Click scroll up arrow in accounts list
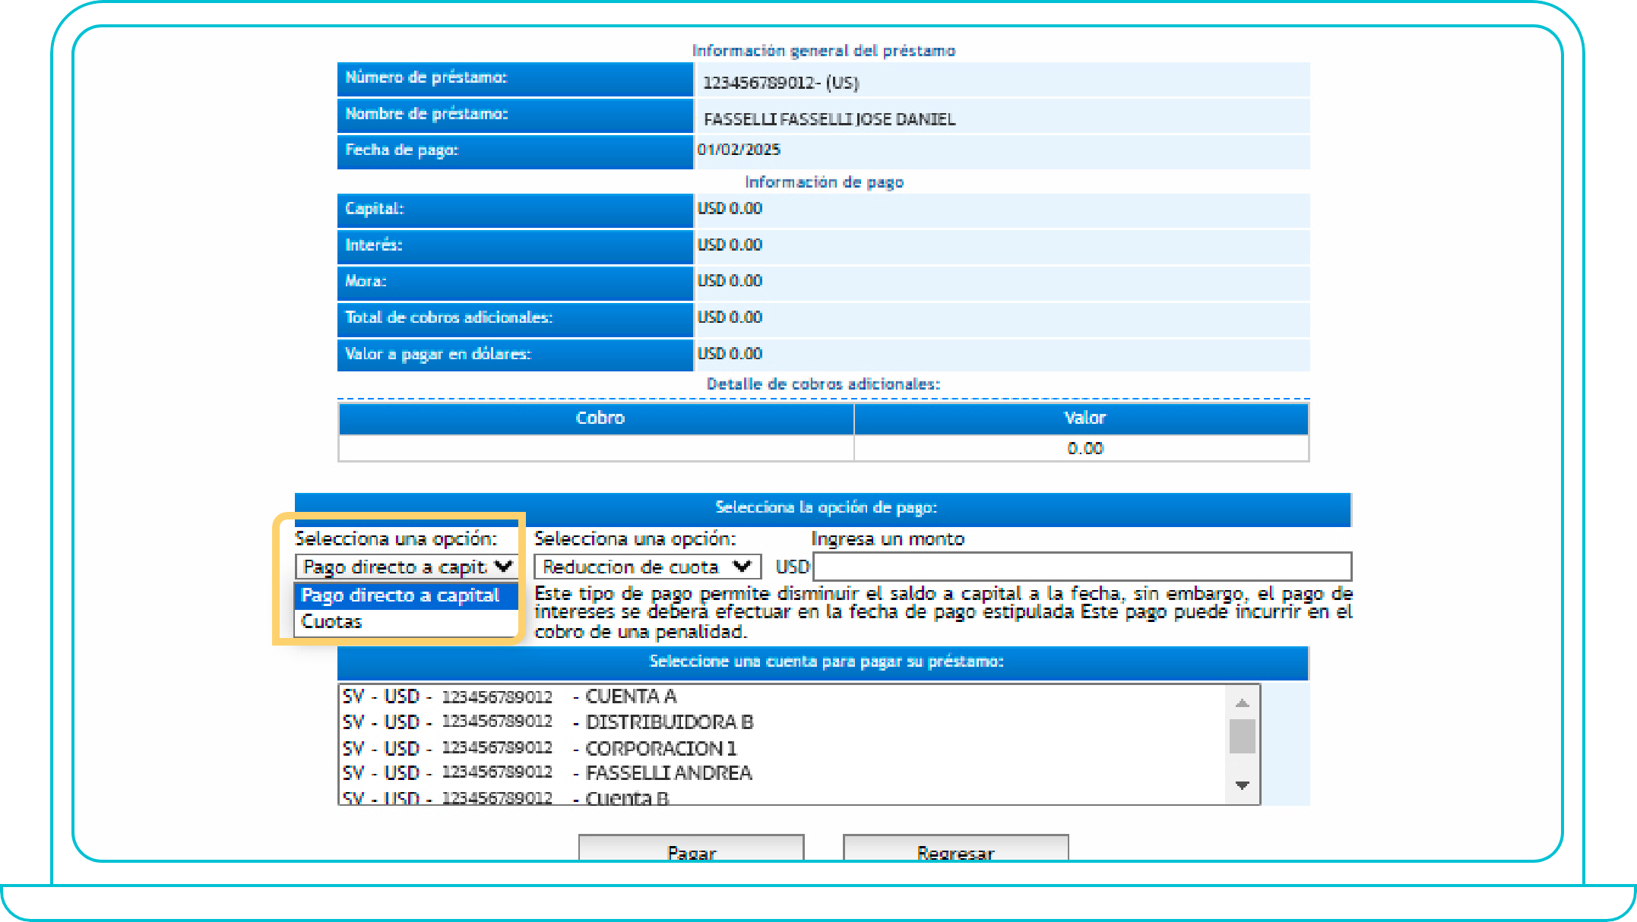 click(x=1243, y=703)
